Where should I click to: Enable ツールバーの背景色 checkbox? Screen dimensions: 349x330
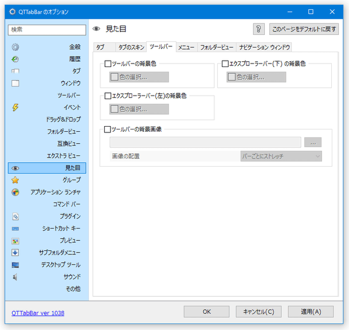(x=108, y=64)
